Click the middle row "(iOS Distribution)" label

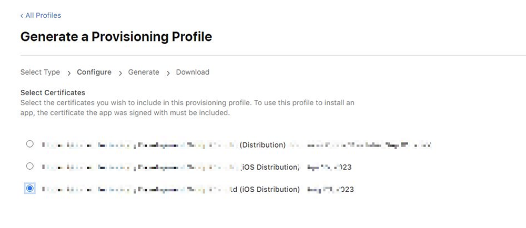271,167
